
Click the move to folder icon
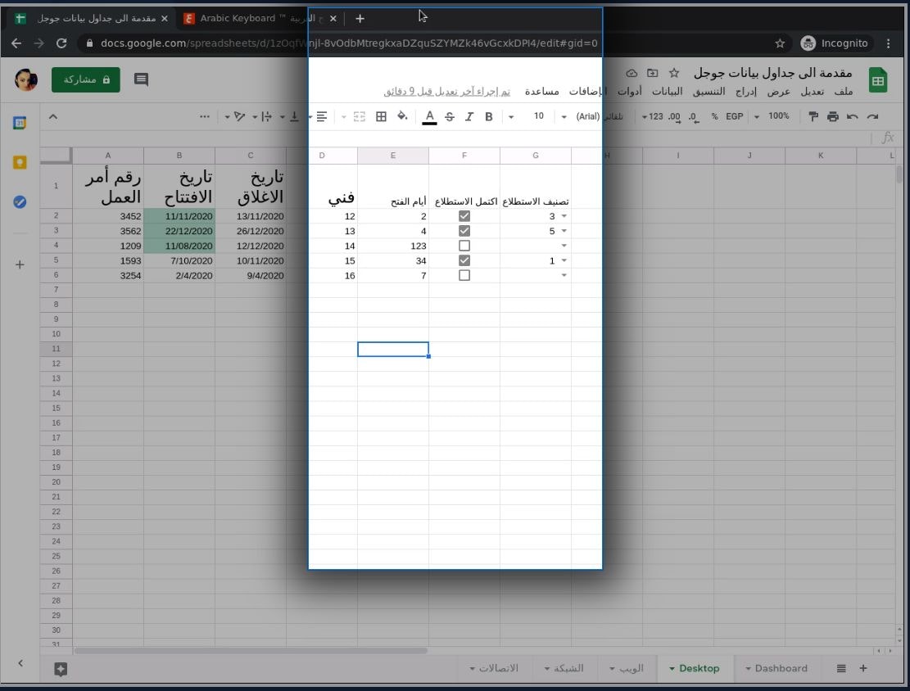point(652,73)
